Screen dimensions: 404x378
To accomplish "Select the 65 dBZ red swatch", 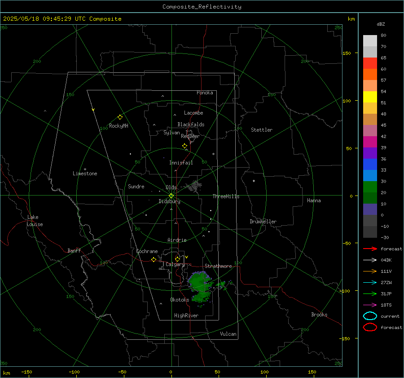I will click(370, 63).
